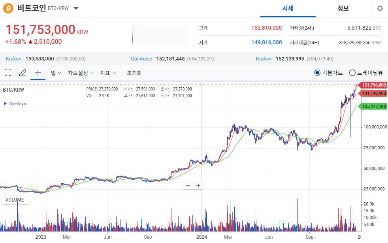Switch to 트레이딩뷰 radio option
Viewport: 388px width, 243px height.
[x=352, y=72]
